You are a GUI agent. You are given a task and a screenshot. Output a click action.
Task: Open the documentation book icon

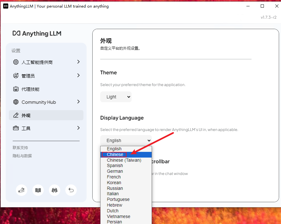point(38,190)
